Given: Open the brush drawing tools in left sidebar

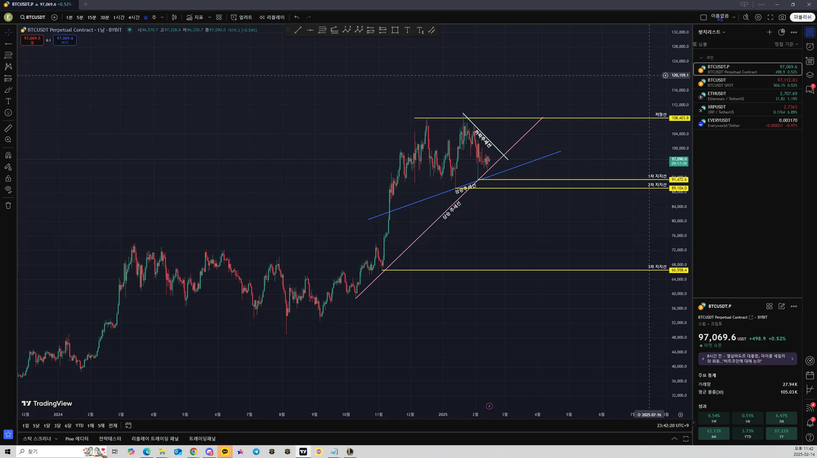Looking at the screenshot, I should tap(8, 90).
